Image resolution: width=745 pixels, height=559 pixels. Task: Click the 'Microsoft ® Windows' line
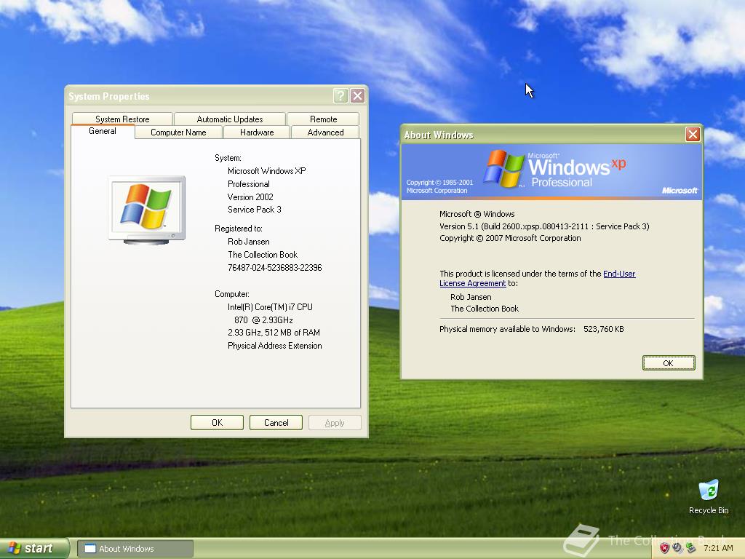pos(477,214)
